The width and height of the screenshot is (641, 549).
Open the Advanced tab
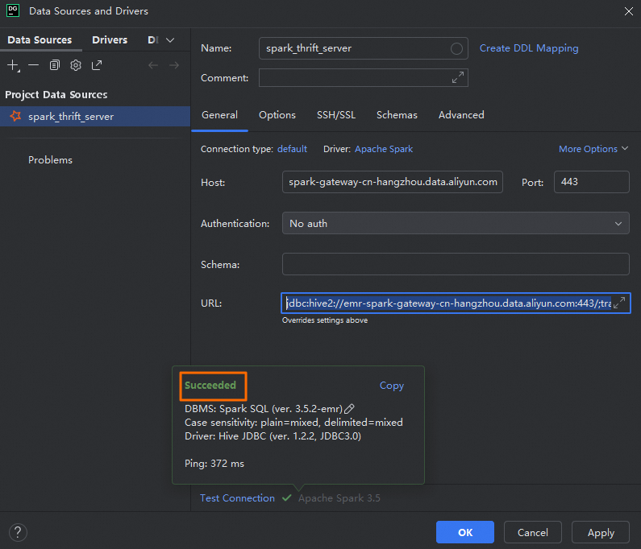tap(461, 115)
